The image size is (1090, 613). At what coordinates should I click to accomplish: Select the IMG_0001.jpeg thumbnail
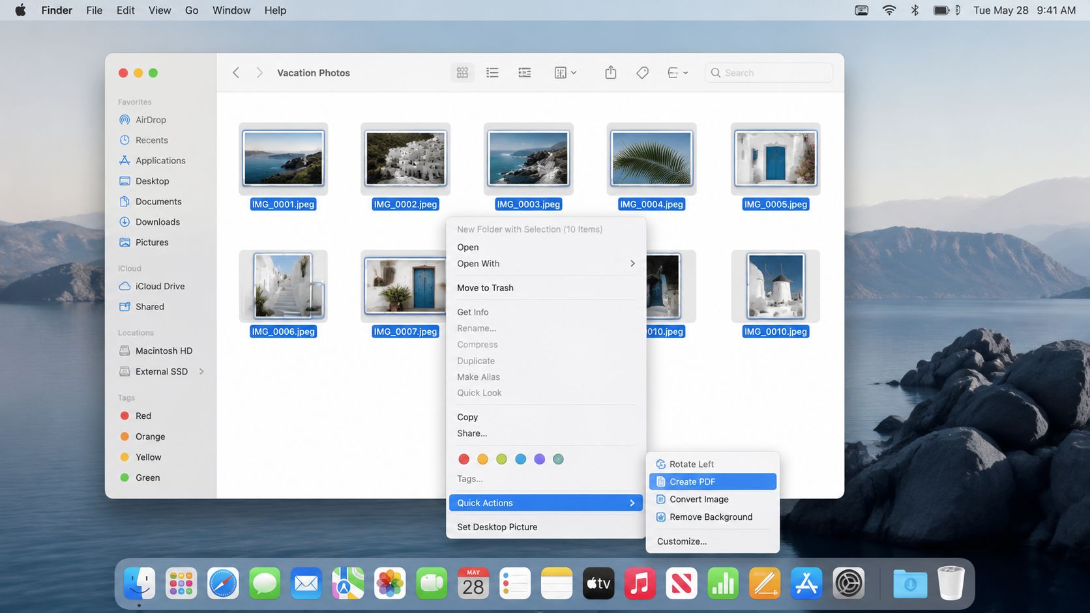(283, 158)
